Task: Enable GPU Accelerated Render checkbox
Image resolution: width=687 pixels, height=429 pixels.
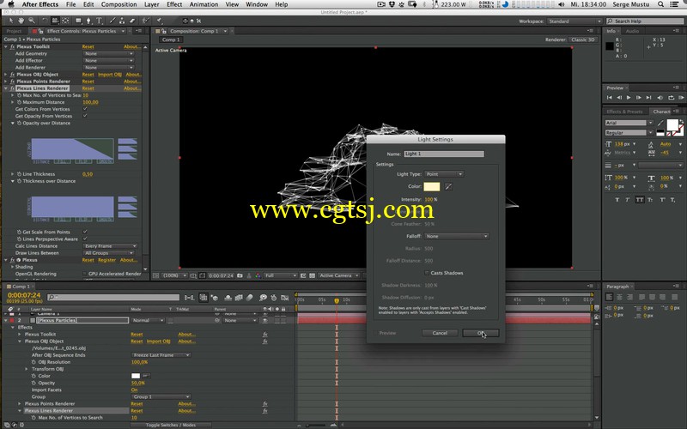Action: pos(85,274)
